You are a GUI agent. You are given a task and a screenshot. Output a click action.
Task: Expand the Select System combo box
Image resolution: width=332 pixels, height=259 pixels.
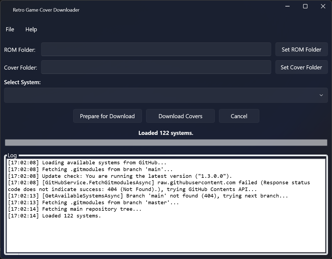[166, 95]
